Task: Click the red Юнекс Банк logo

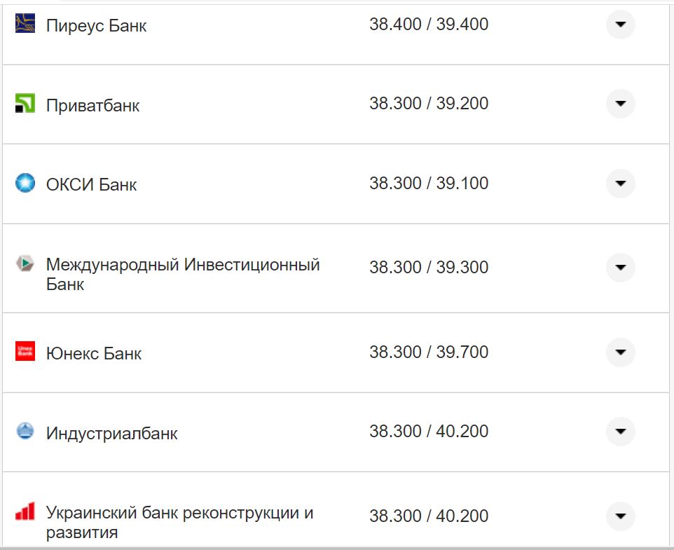Action: (x=25, y=351)
